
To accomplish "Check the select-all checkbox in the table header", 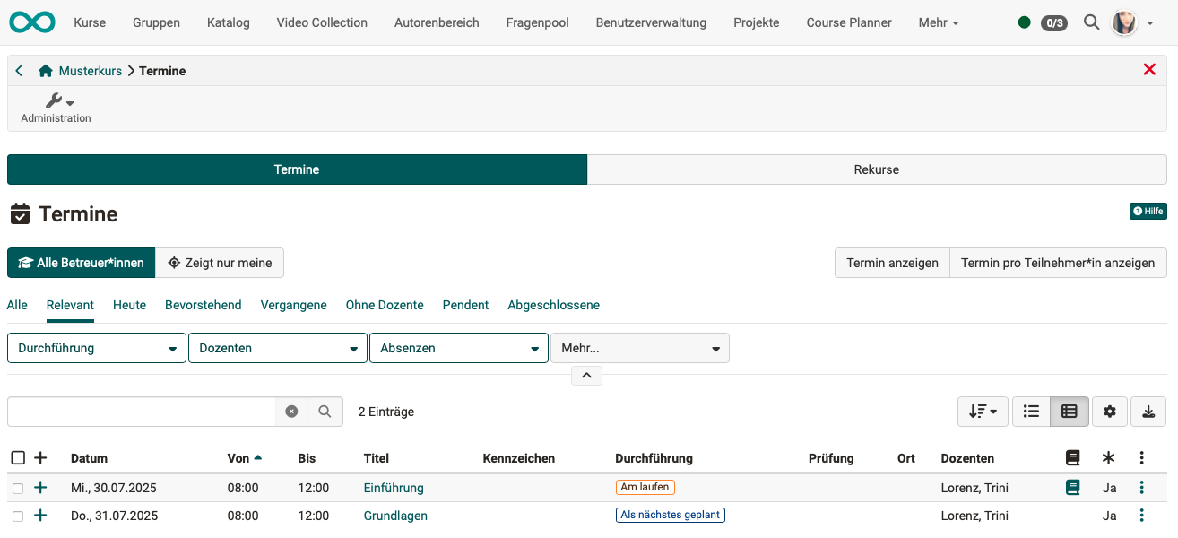I will [17, 457].
